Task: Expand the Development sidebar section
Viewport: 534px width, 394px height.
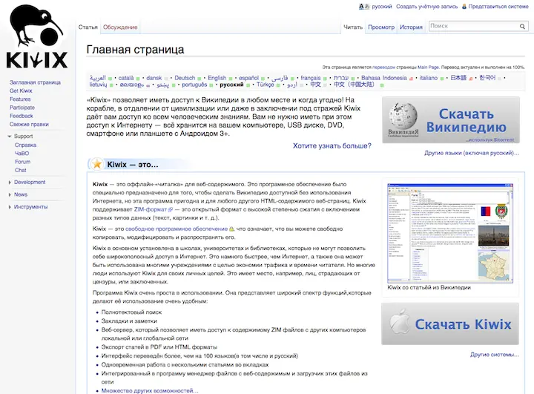Action: pyautogui.click(x=10, y=183)
